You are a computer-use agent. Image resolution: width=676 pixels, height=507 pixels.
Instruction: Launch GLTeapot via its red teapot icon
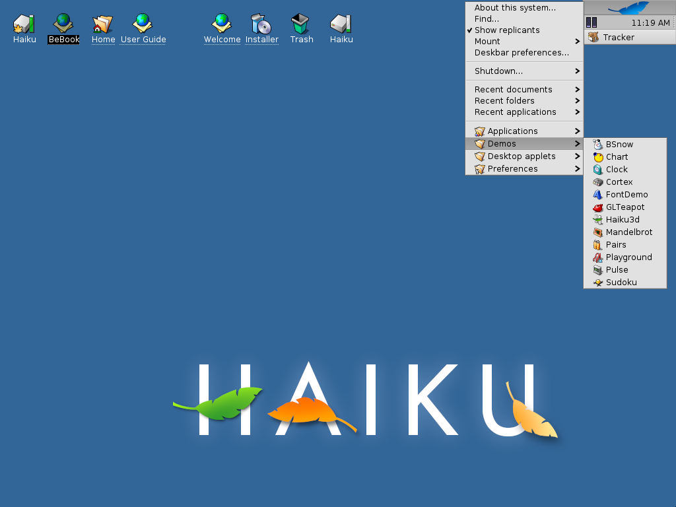pos(597,207)
